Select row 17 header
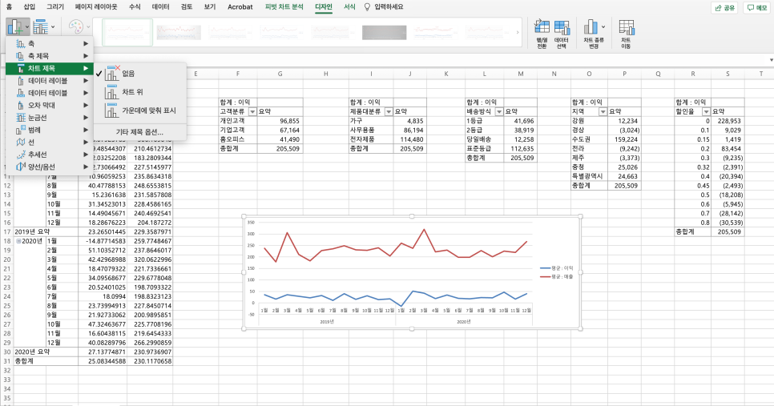This screenshot has height=406, width=774. click(x=7, y=232)
